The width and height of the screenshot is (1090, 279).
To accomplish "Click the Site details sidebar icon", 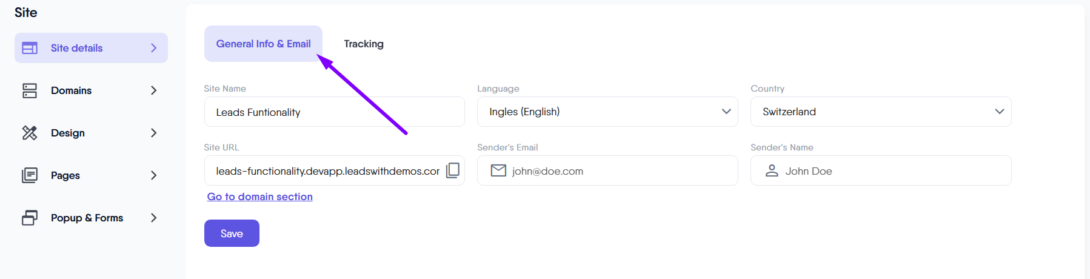I will tap(30, 48).
